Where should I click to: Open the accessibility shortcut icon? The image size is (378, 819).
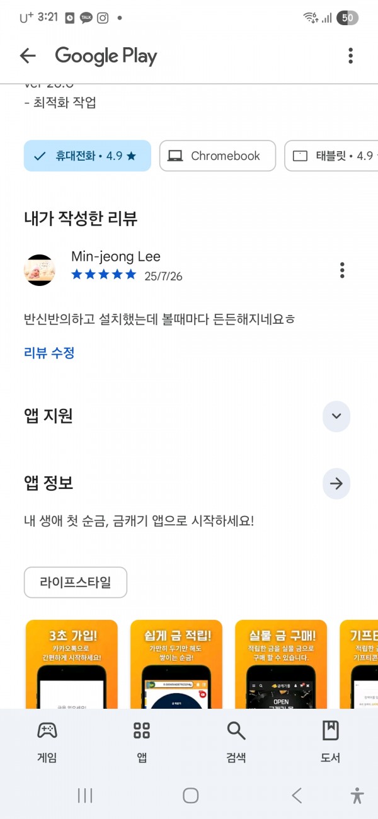(357, 795)
